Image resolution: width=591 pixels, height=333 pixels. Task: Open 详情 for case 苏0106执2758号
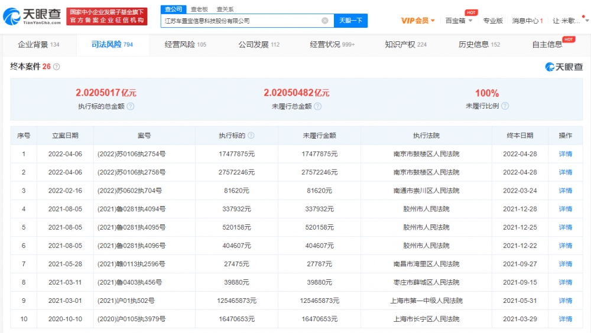tap(566, 172)
